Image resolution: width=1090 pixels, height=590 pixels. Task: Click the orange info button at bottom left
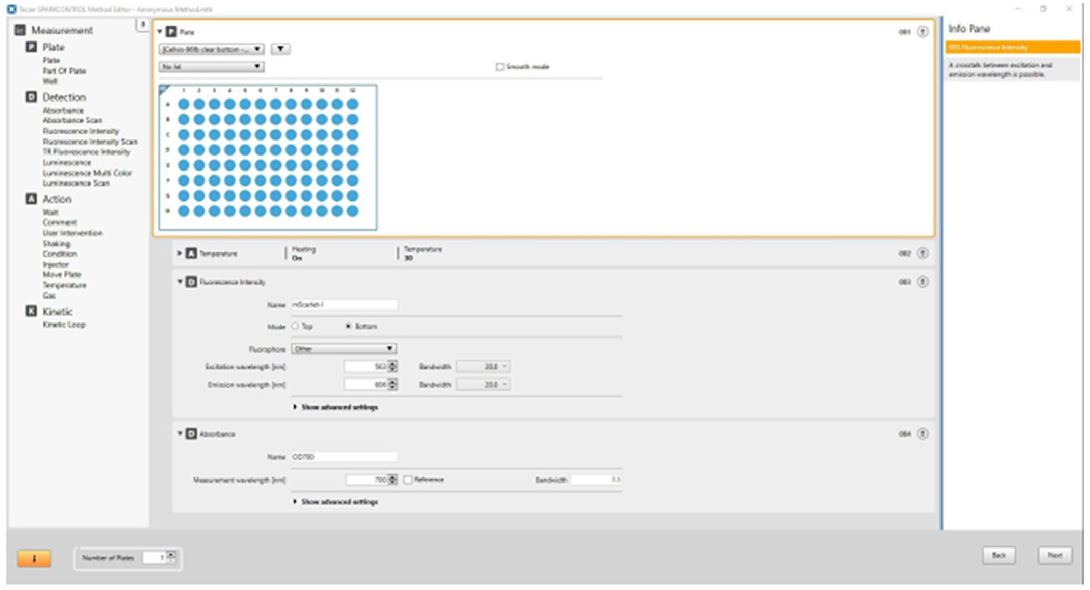tap(34, 558)
